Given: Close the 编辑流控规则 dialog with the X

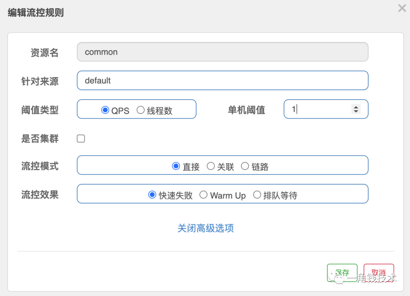Looking at the screenshot, I should [402, 8].
